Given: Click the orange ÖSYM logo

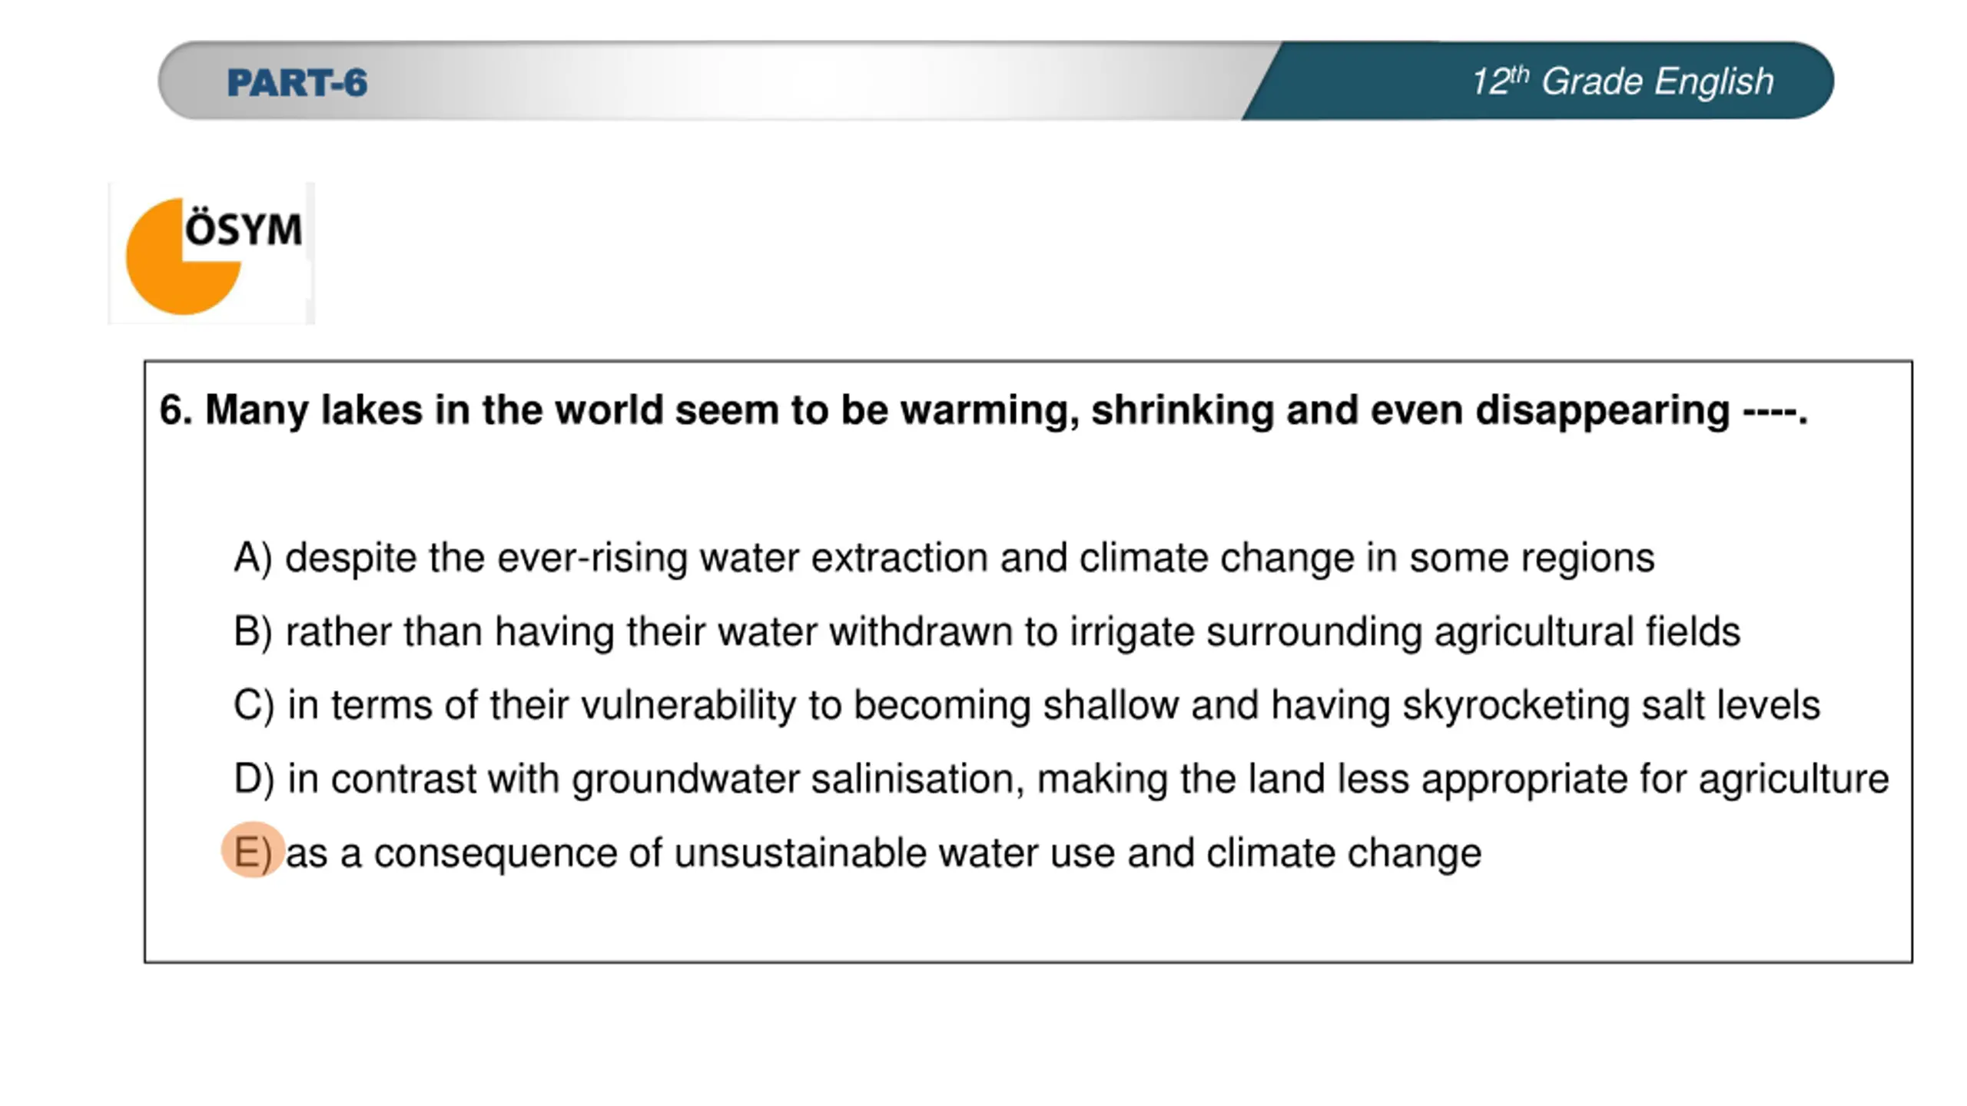Looking at the screenshot, I should (211, 254).
